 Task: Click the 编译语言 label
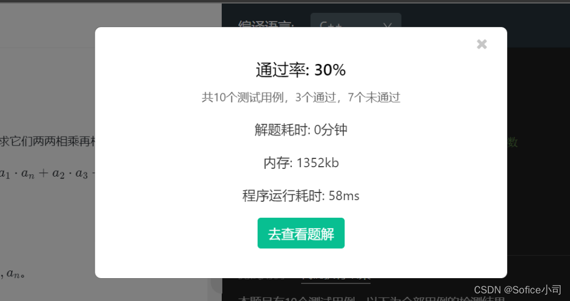tap(266, 23)
